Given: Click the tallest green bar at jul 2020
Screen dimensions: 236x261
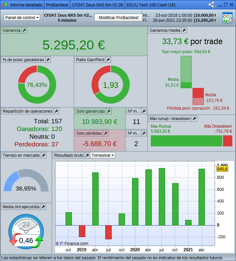Looking at the screenshot, I should click(x=162, y=197).
